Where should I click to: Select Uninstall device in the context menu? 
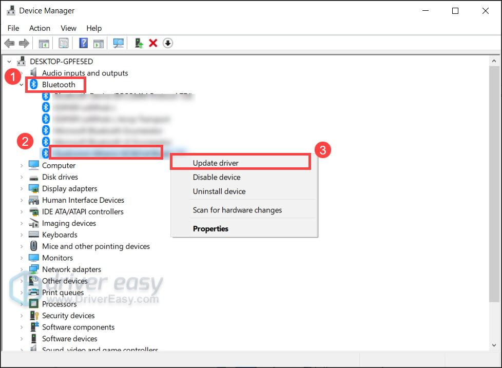219,191
